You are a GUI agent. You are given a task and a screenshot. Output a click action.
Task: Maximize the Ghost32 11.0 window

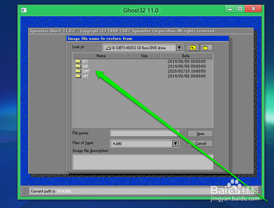pyautogui.click(x=240, y=9)
